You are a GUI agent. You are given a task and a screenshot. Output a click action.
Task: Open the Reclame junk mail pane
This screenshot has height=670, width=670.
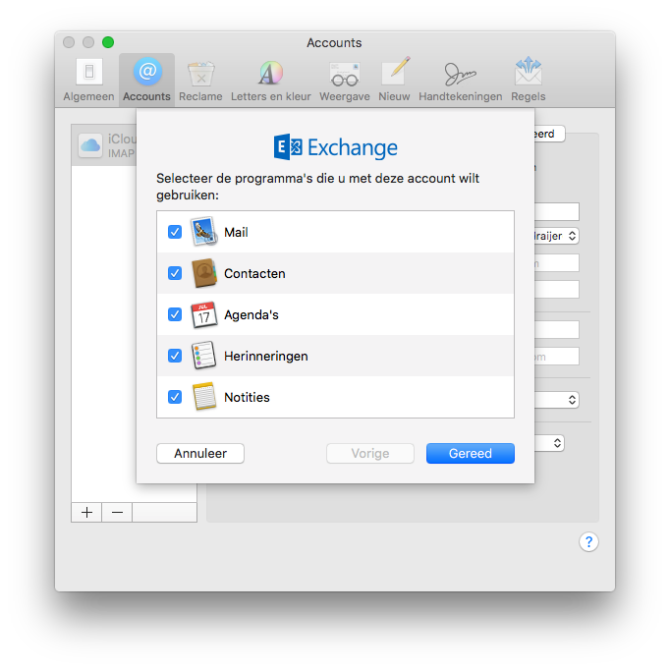tap(200, 81)
